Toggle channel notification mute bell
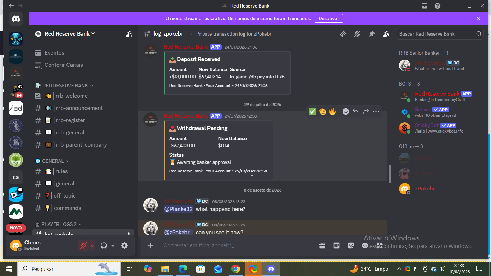 click(357, 34)
